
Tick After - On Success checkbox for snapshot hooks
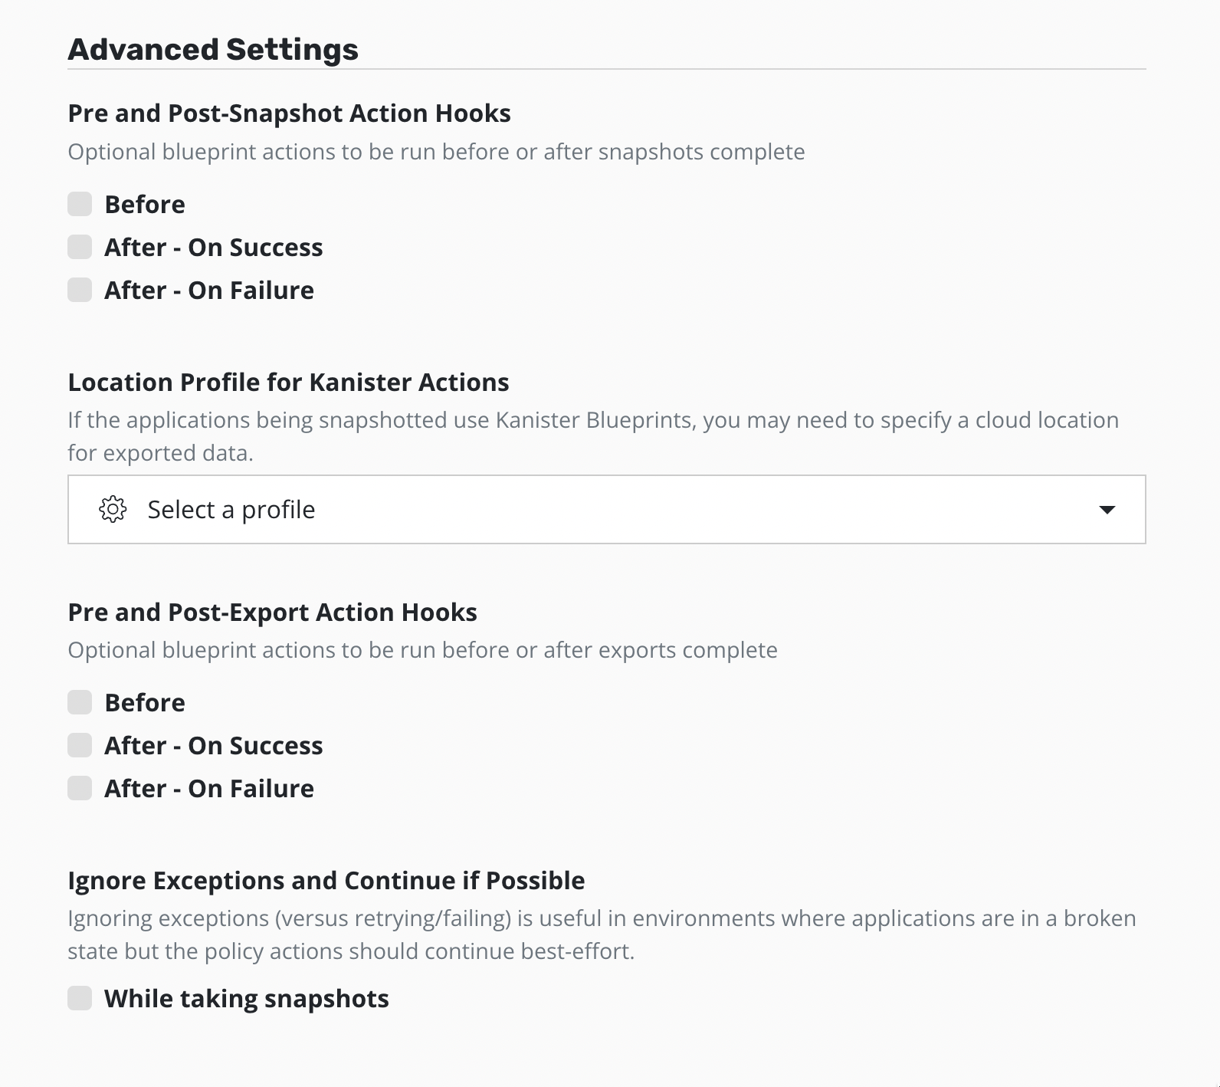(80, 248)
